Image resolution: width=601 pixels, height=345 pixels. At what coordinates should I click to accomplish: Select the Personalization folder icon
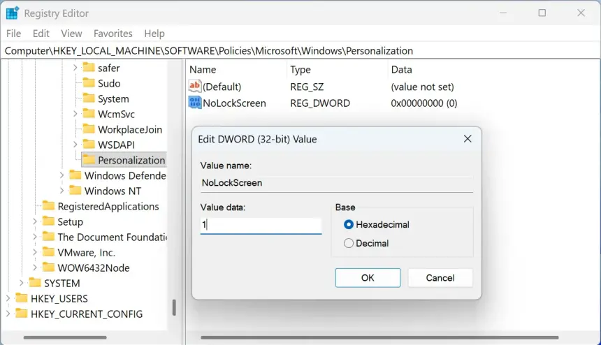click(x=89, y=160)
